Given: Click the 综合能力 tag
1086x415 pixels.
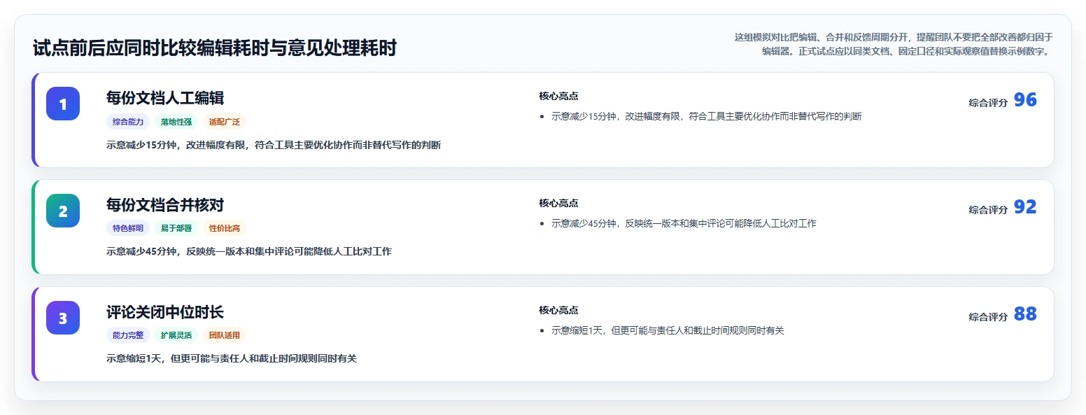Looking at the screenshot, I should pyautogui.click(x=128, y=122).
